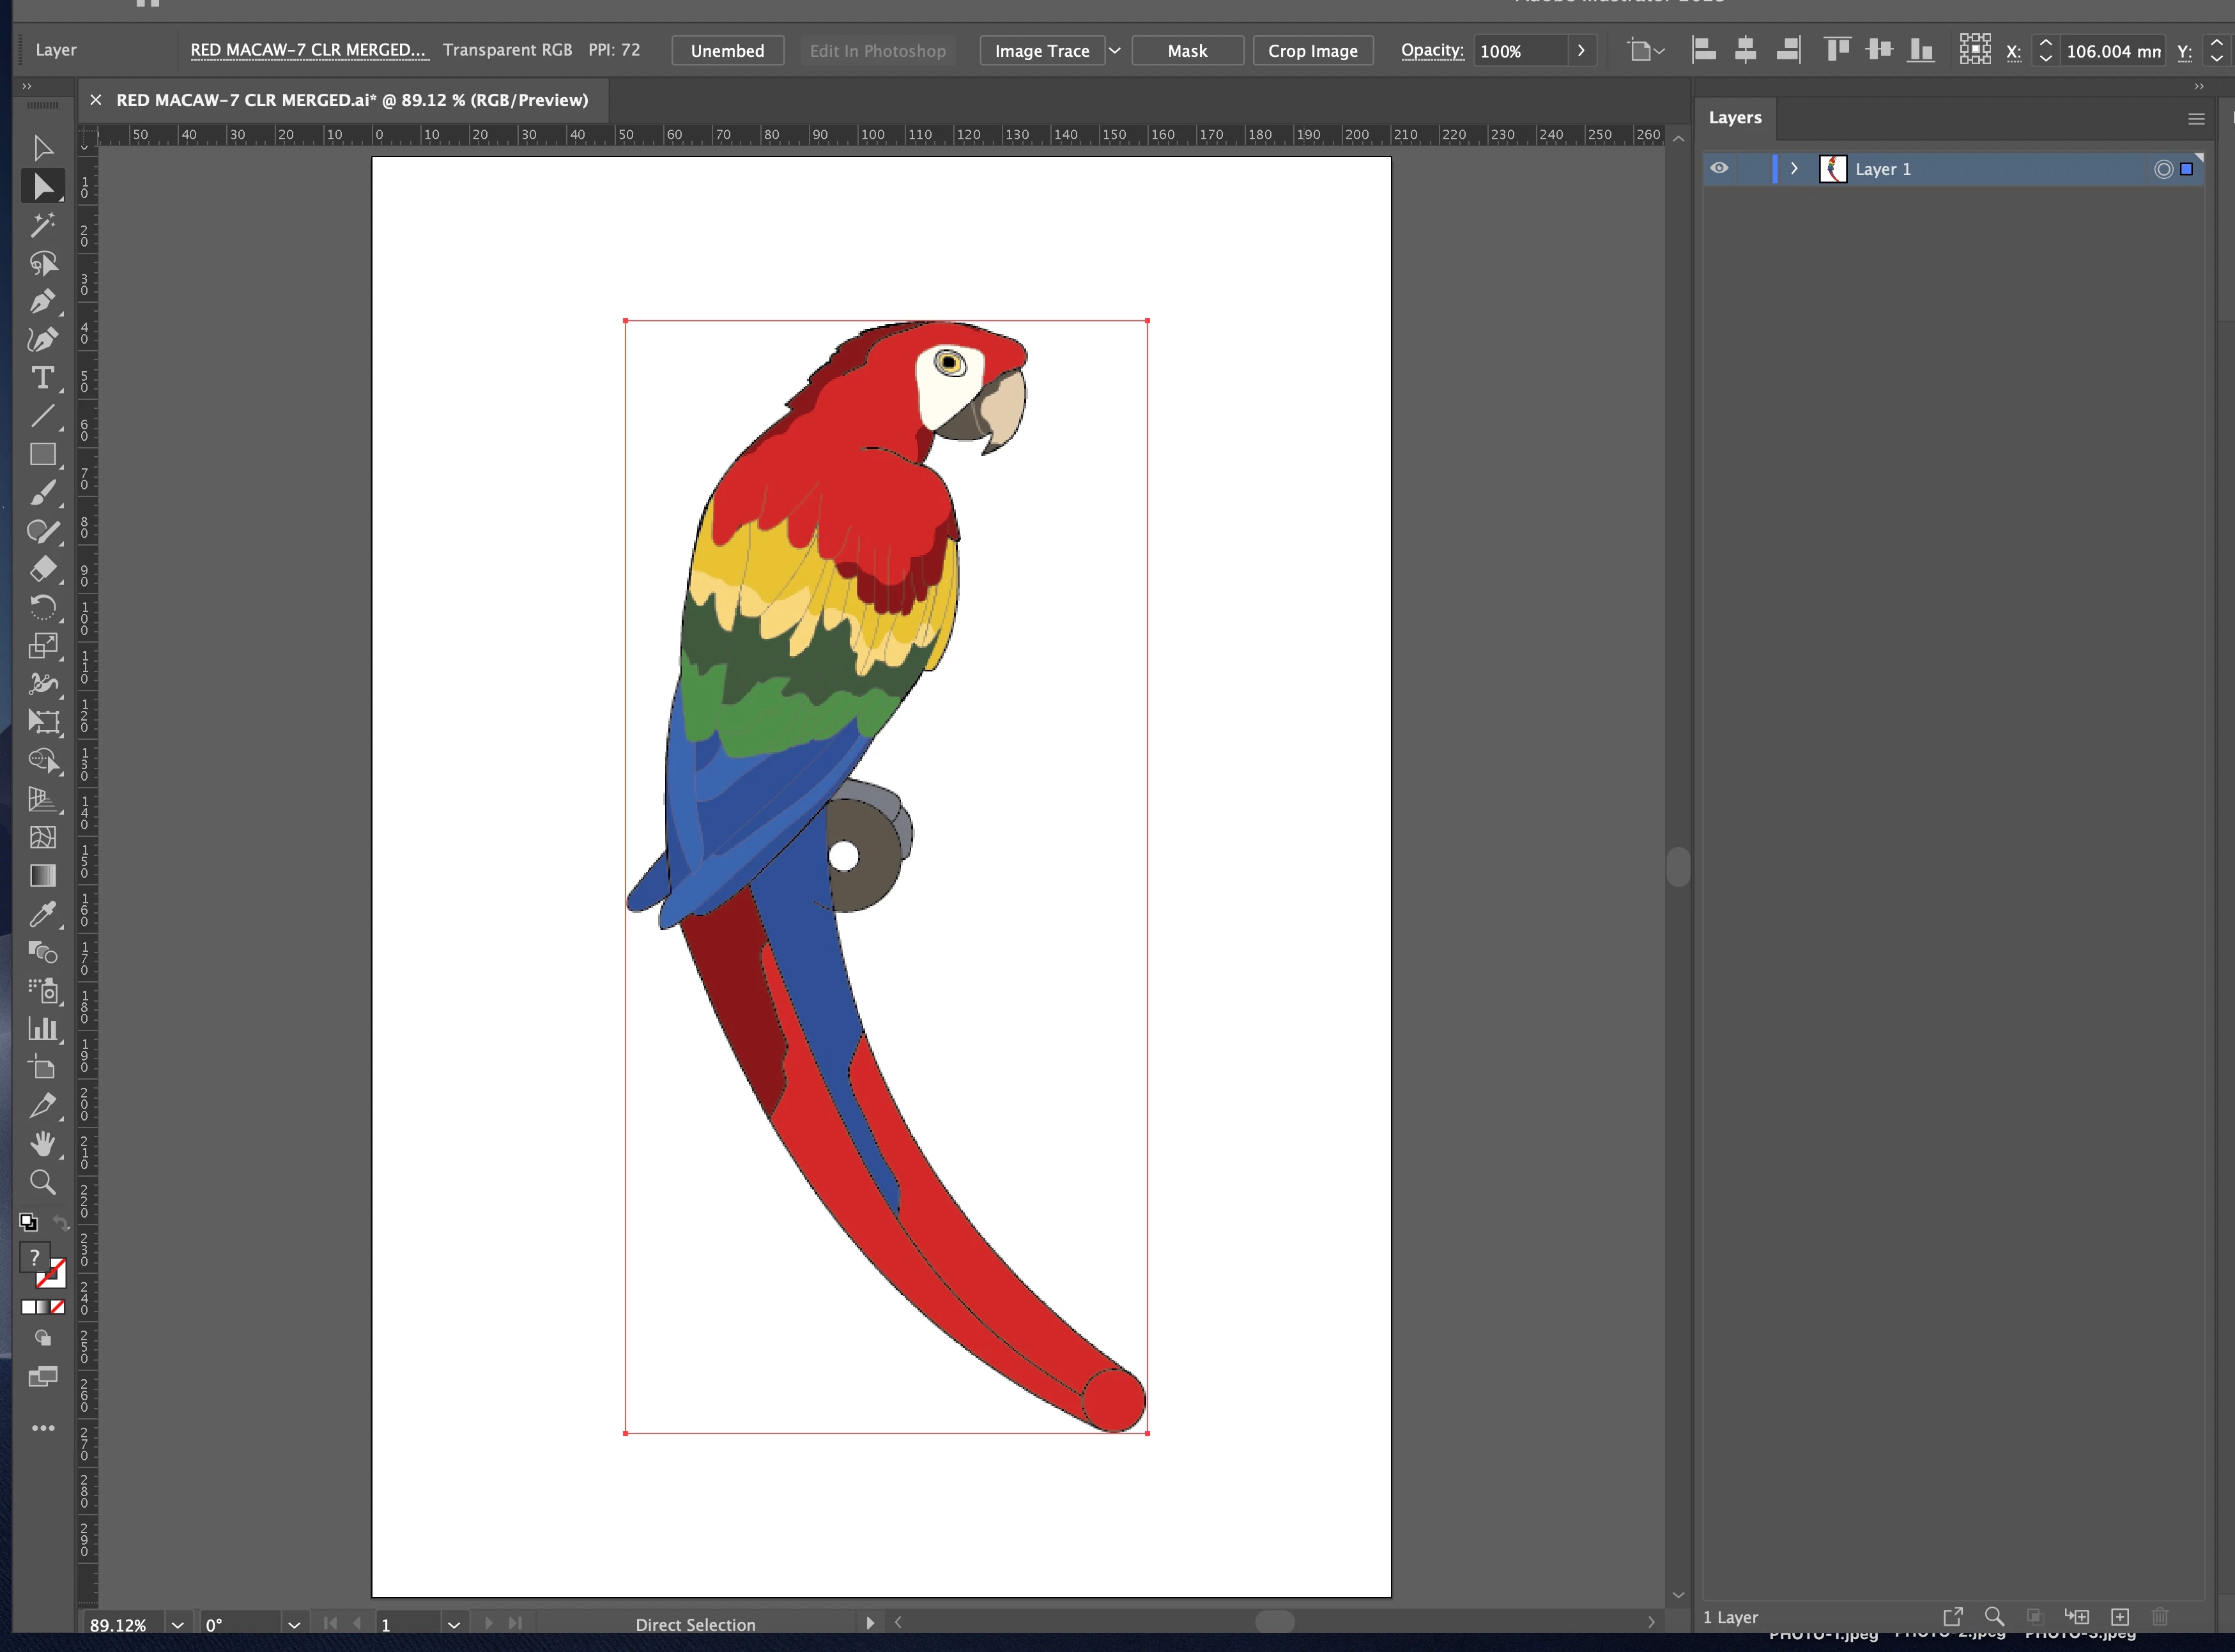Select the RED MACAW-7 CLR MERGED.ai document tab

pyautogui.click(x=352, y=100)
